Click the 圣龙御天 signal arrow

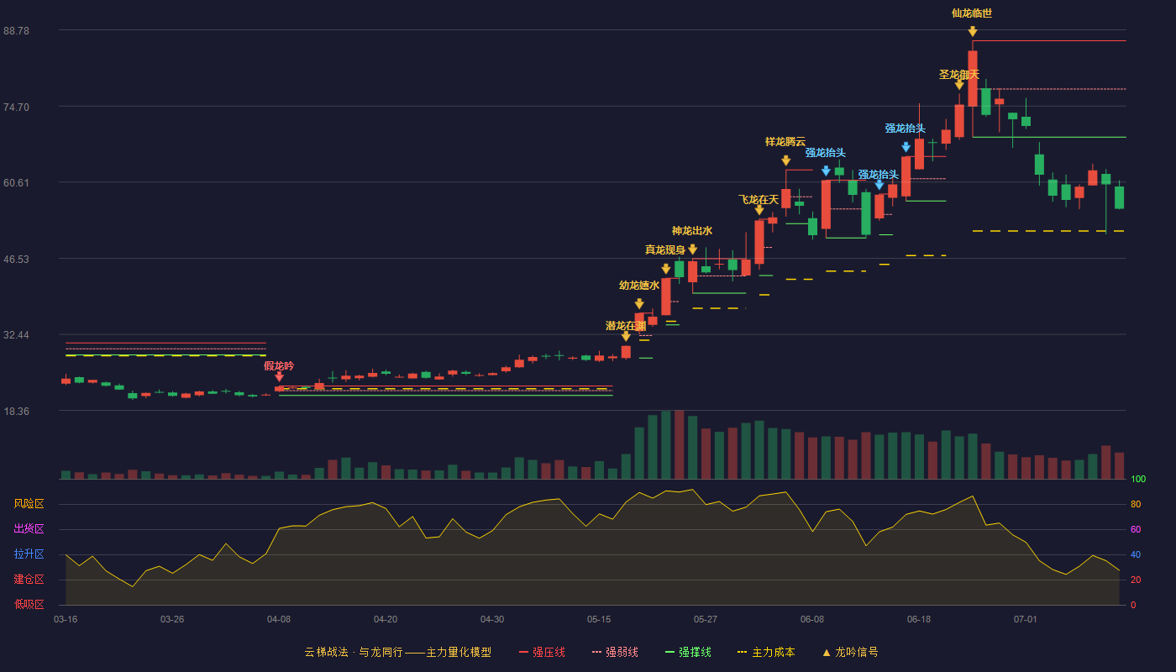[x=958, y=85]
